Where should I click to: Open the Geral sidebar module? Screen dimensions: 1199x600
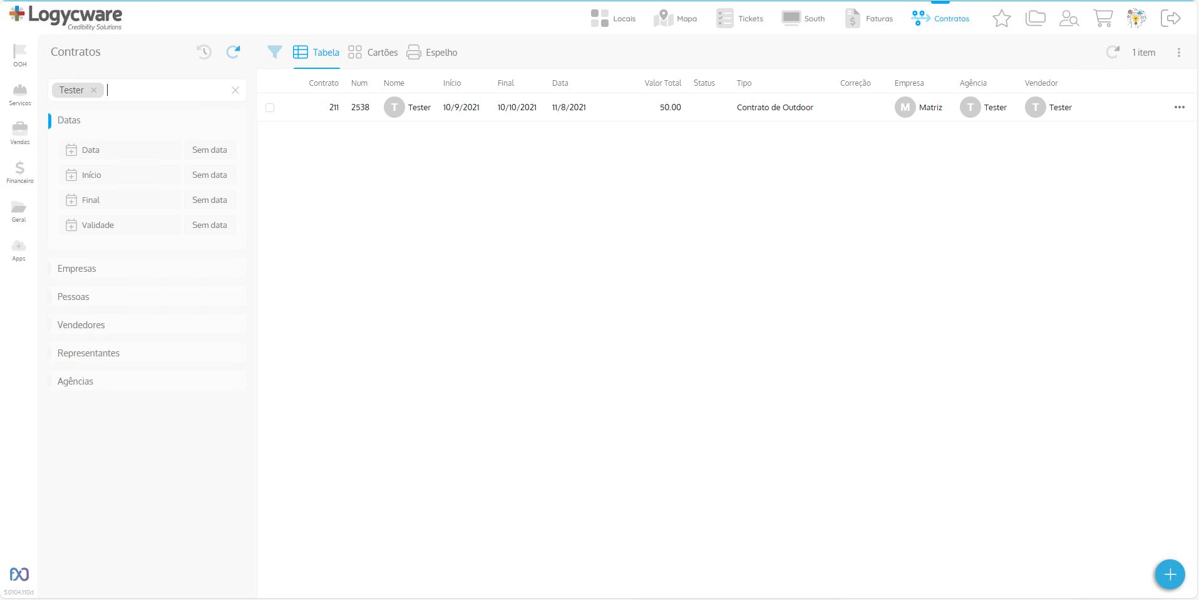(19, 211)
